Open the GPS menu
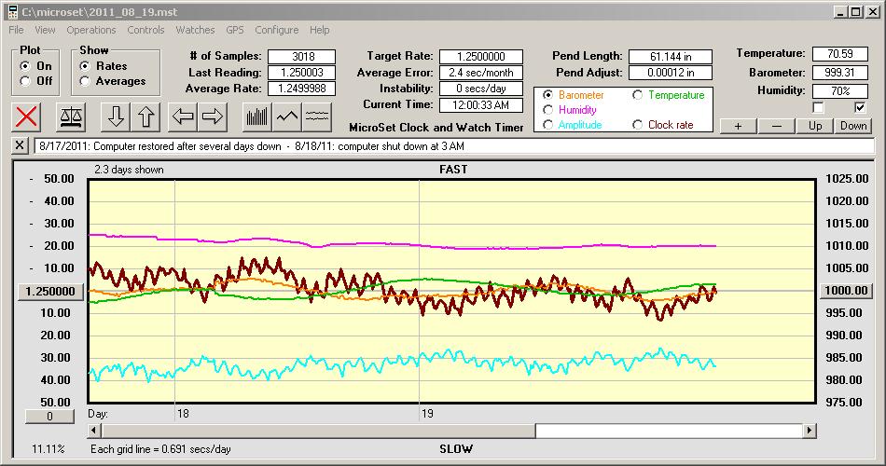 235,30
